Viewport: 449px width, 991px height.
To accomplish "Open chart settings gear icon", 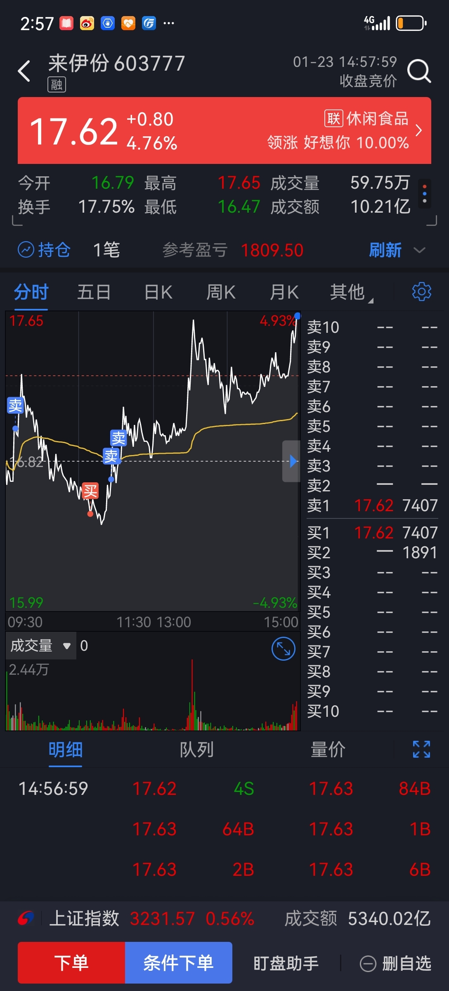I will pyautogui.click(x=422, y=292).
